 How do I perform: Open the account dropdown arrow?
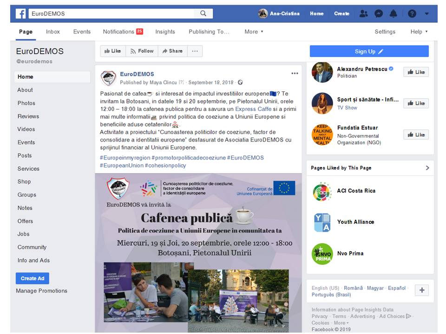coord(426,13)
